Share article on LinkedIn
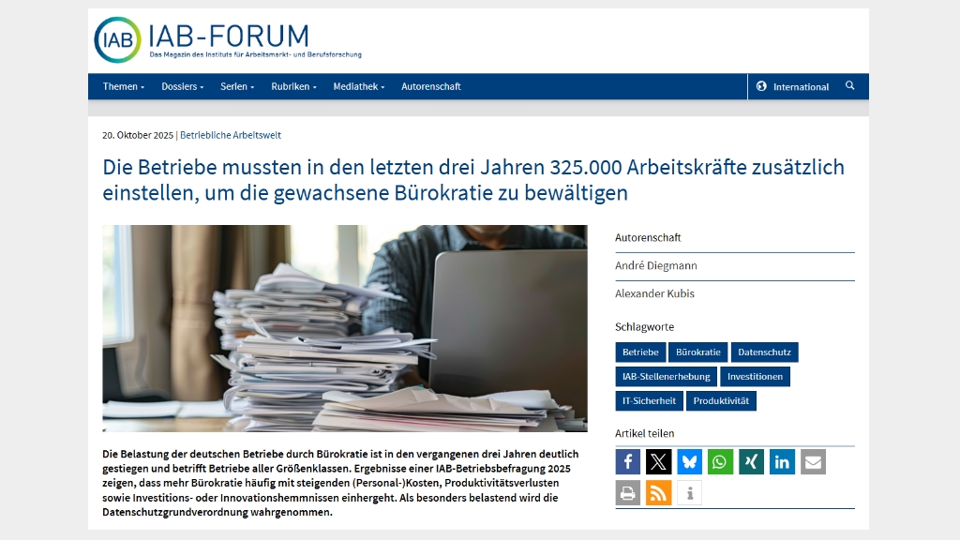Viewport: 960px width, 540px height. coord(782,462)
